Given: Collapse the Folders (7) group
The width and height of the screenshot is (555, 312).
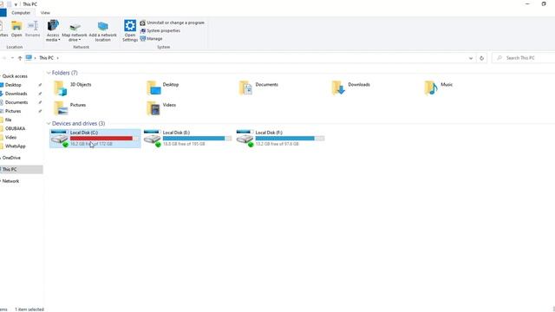Looking at the screenshot, I should pyautogui.click(x=49, y=73).
